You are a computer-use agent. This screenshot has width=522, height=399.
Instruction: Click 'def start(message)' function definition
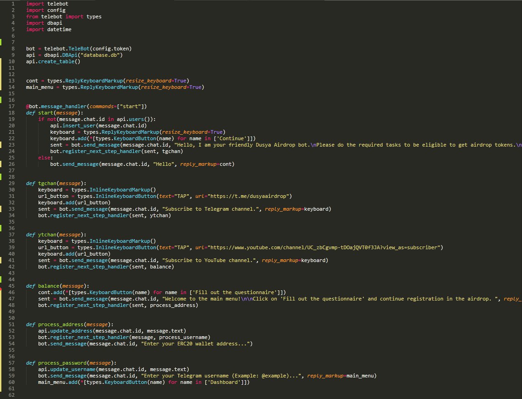(55, 113)
